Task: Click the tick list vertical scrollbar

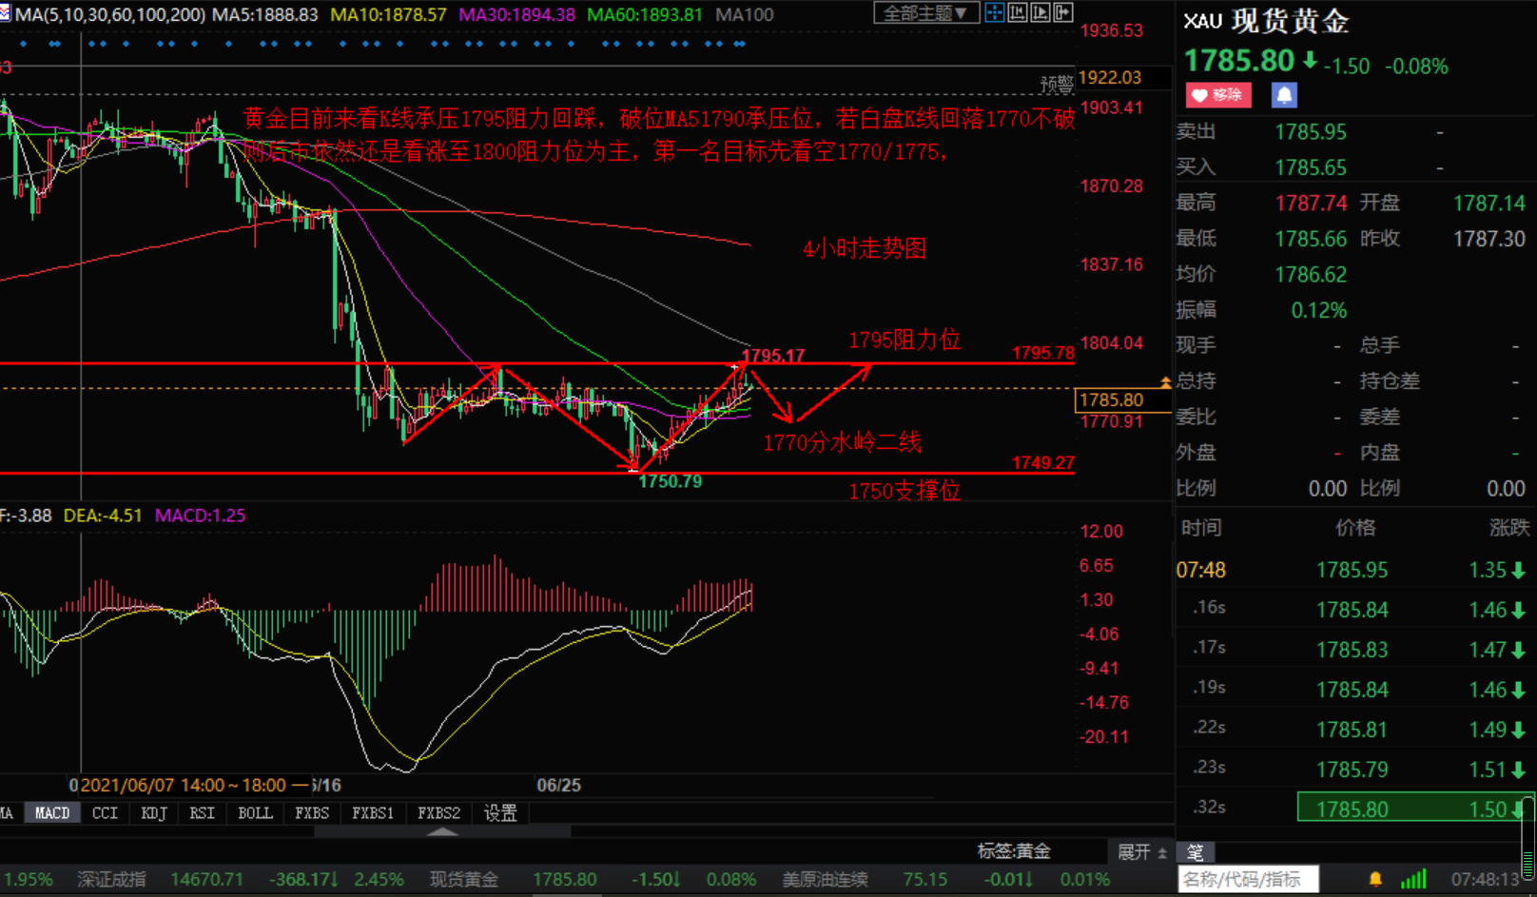Action: (x=1527, y=837)
